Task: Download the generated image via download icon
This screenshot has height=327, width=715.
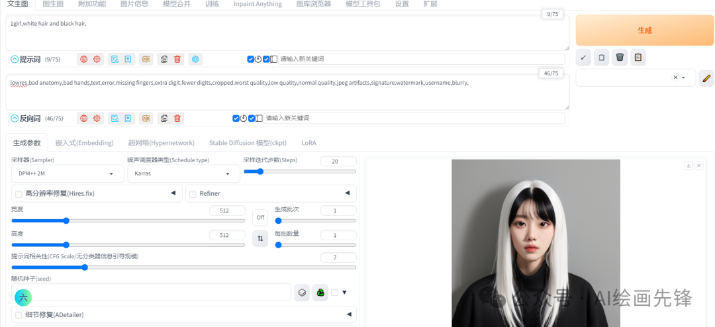Action: point(689,165)
